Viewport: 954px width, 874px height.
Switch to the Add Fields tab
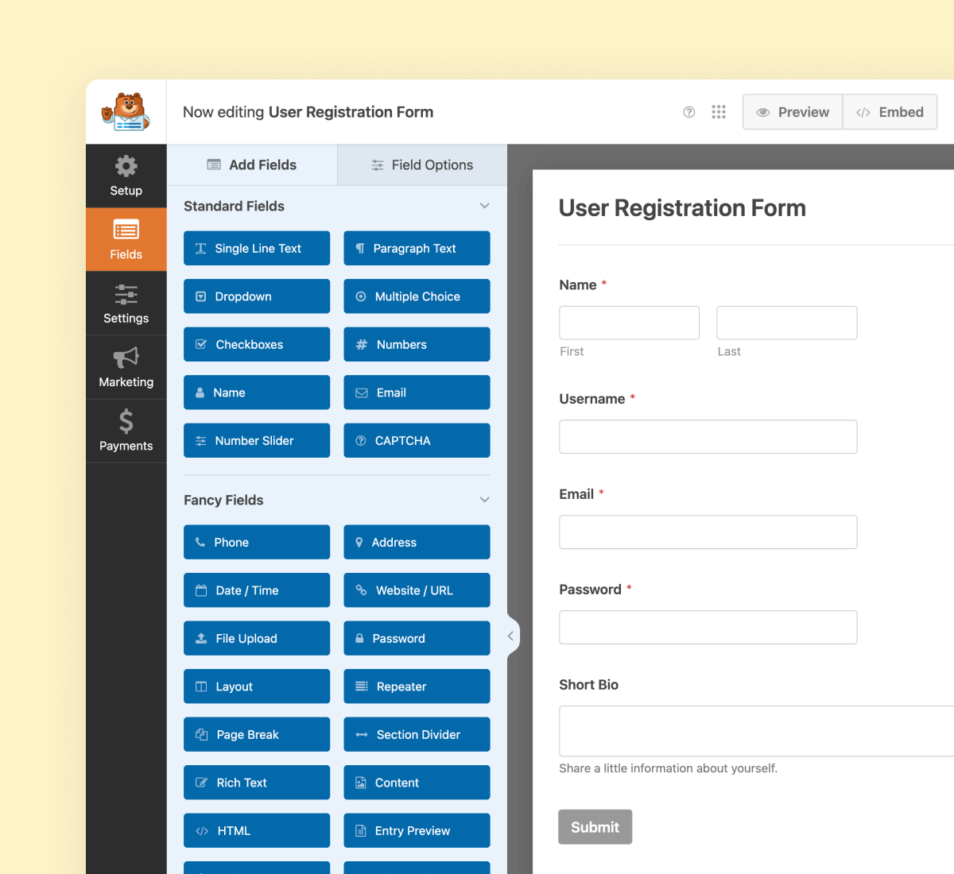251,164
